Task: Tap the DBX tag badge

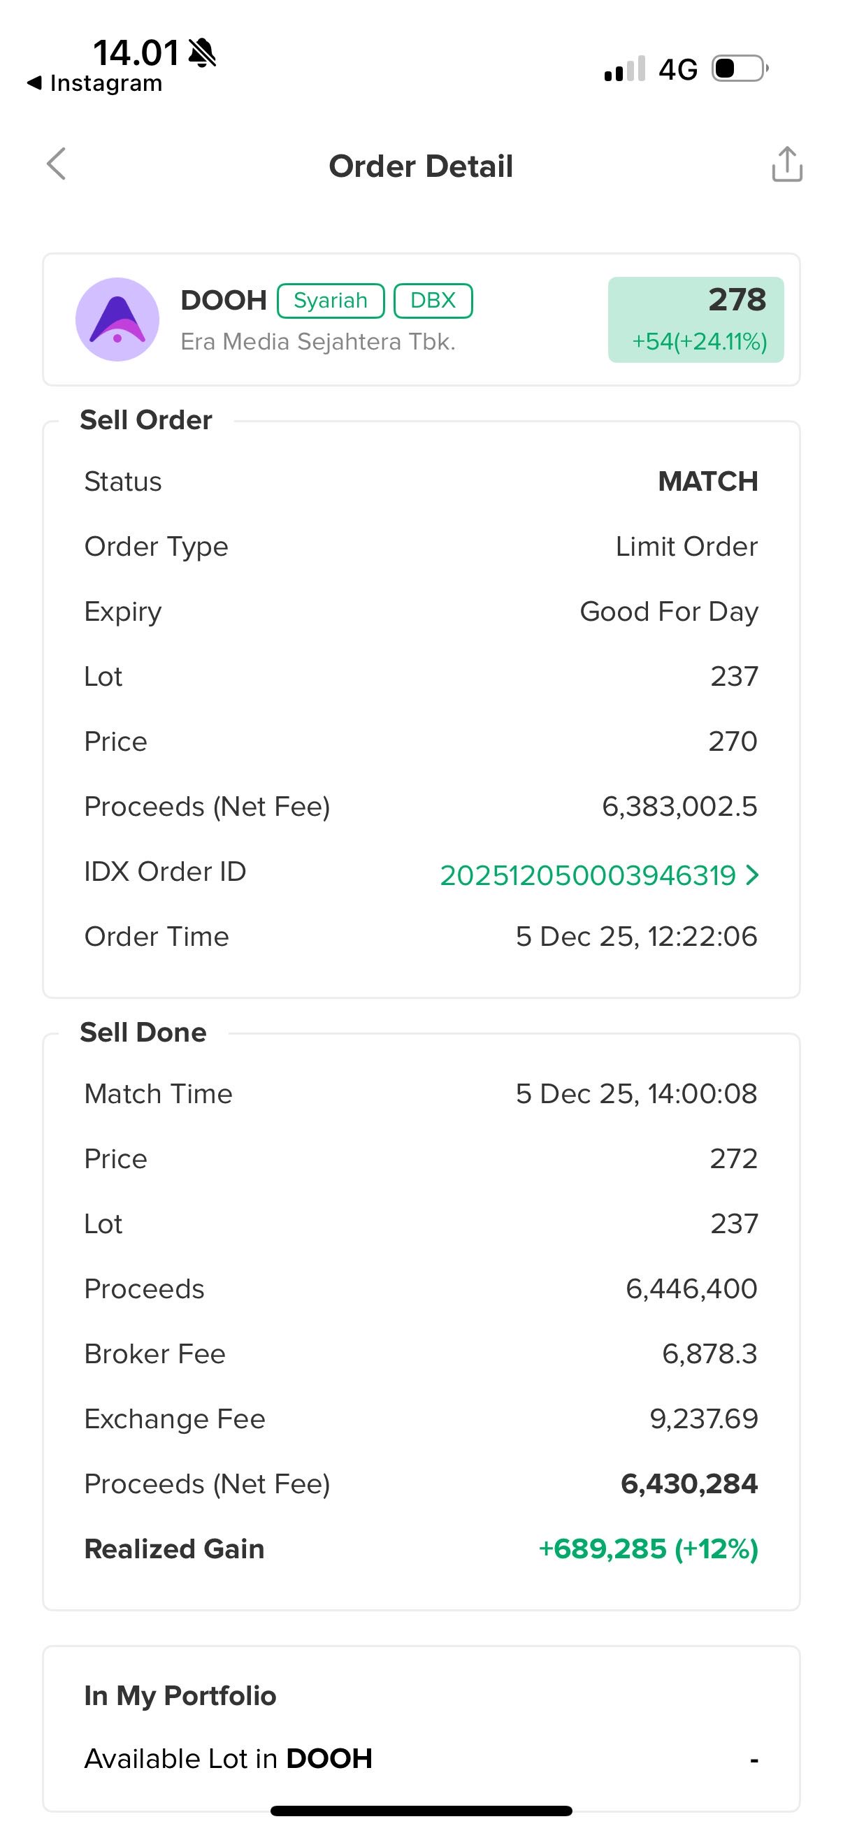Action: click(x=433, y=301)
